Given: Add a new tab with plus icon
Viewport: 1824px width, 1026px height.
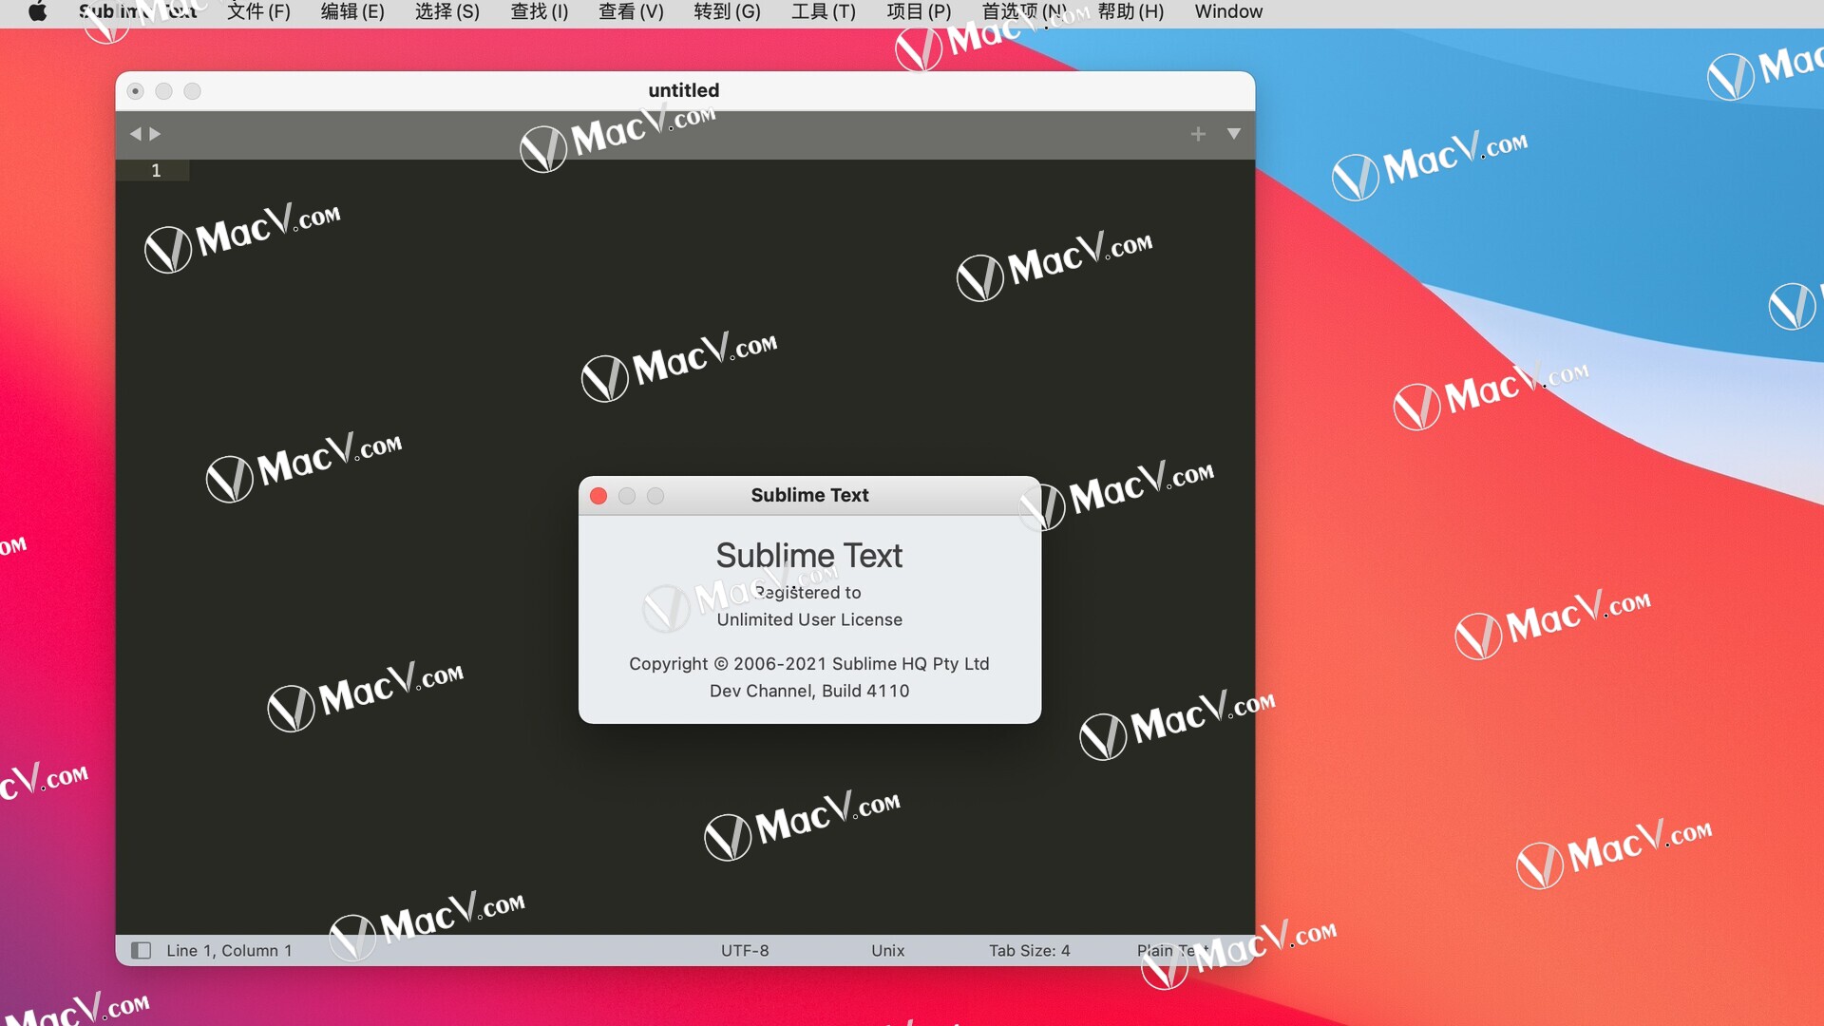Looking at the screenshot, I should coord(1198,134).
